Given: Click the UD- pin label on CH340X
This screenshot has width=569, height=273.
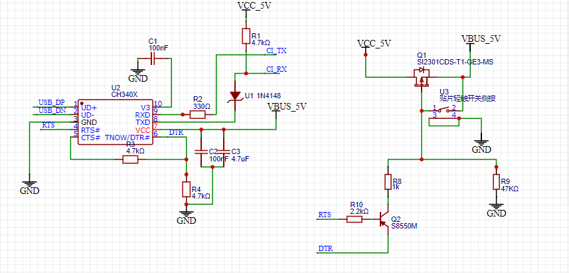Looking at the screenshot, I should click(88, 115).
